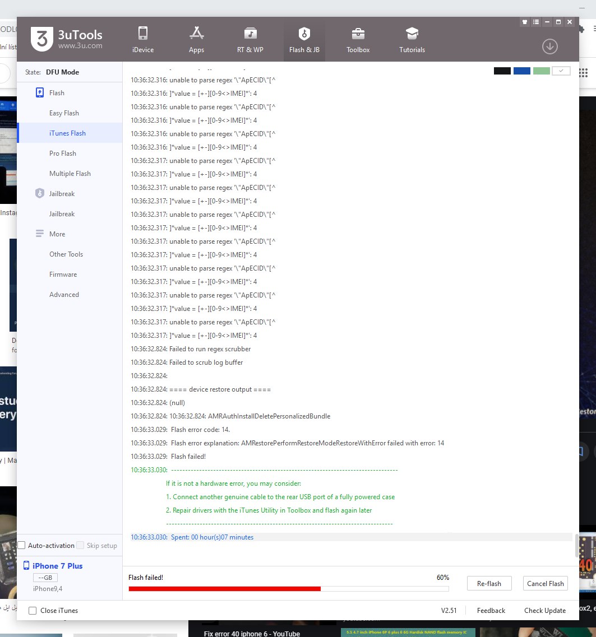Click the --GB storage capacity box
The image size is (596, 637).
click(x=45, y=578)
